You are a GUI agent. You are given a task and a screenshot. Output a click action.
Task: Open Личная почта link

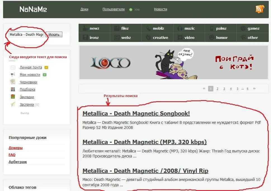[31, 67]
